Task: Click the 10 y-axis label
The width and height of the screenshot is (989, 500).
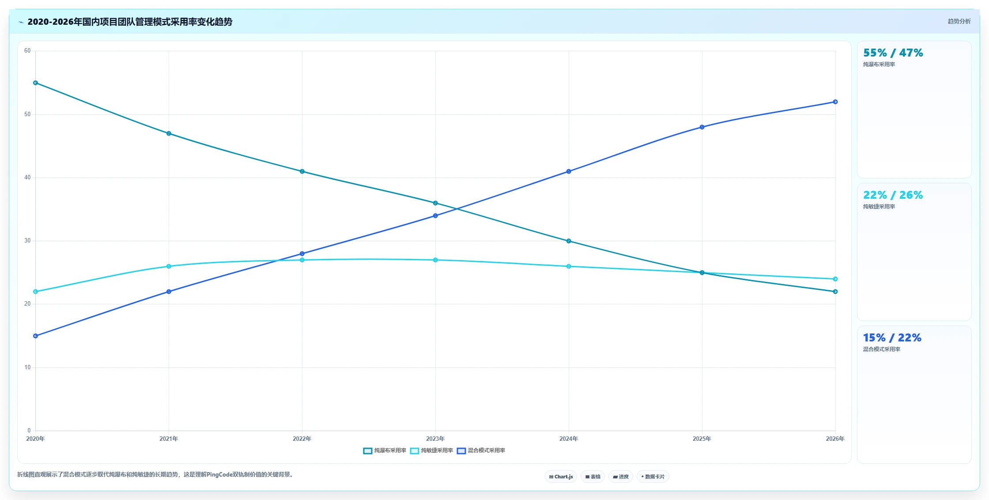Action: click(x=27, y=367)
